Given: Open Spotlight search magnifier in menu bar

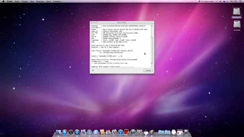Looking at the screenshot, I should click(241, 1).
